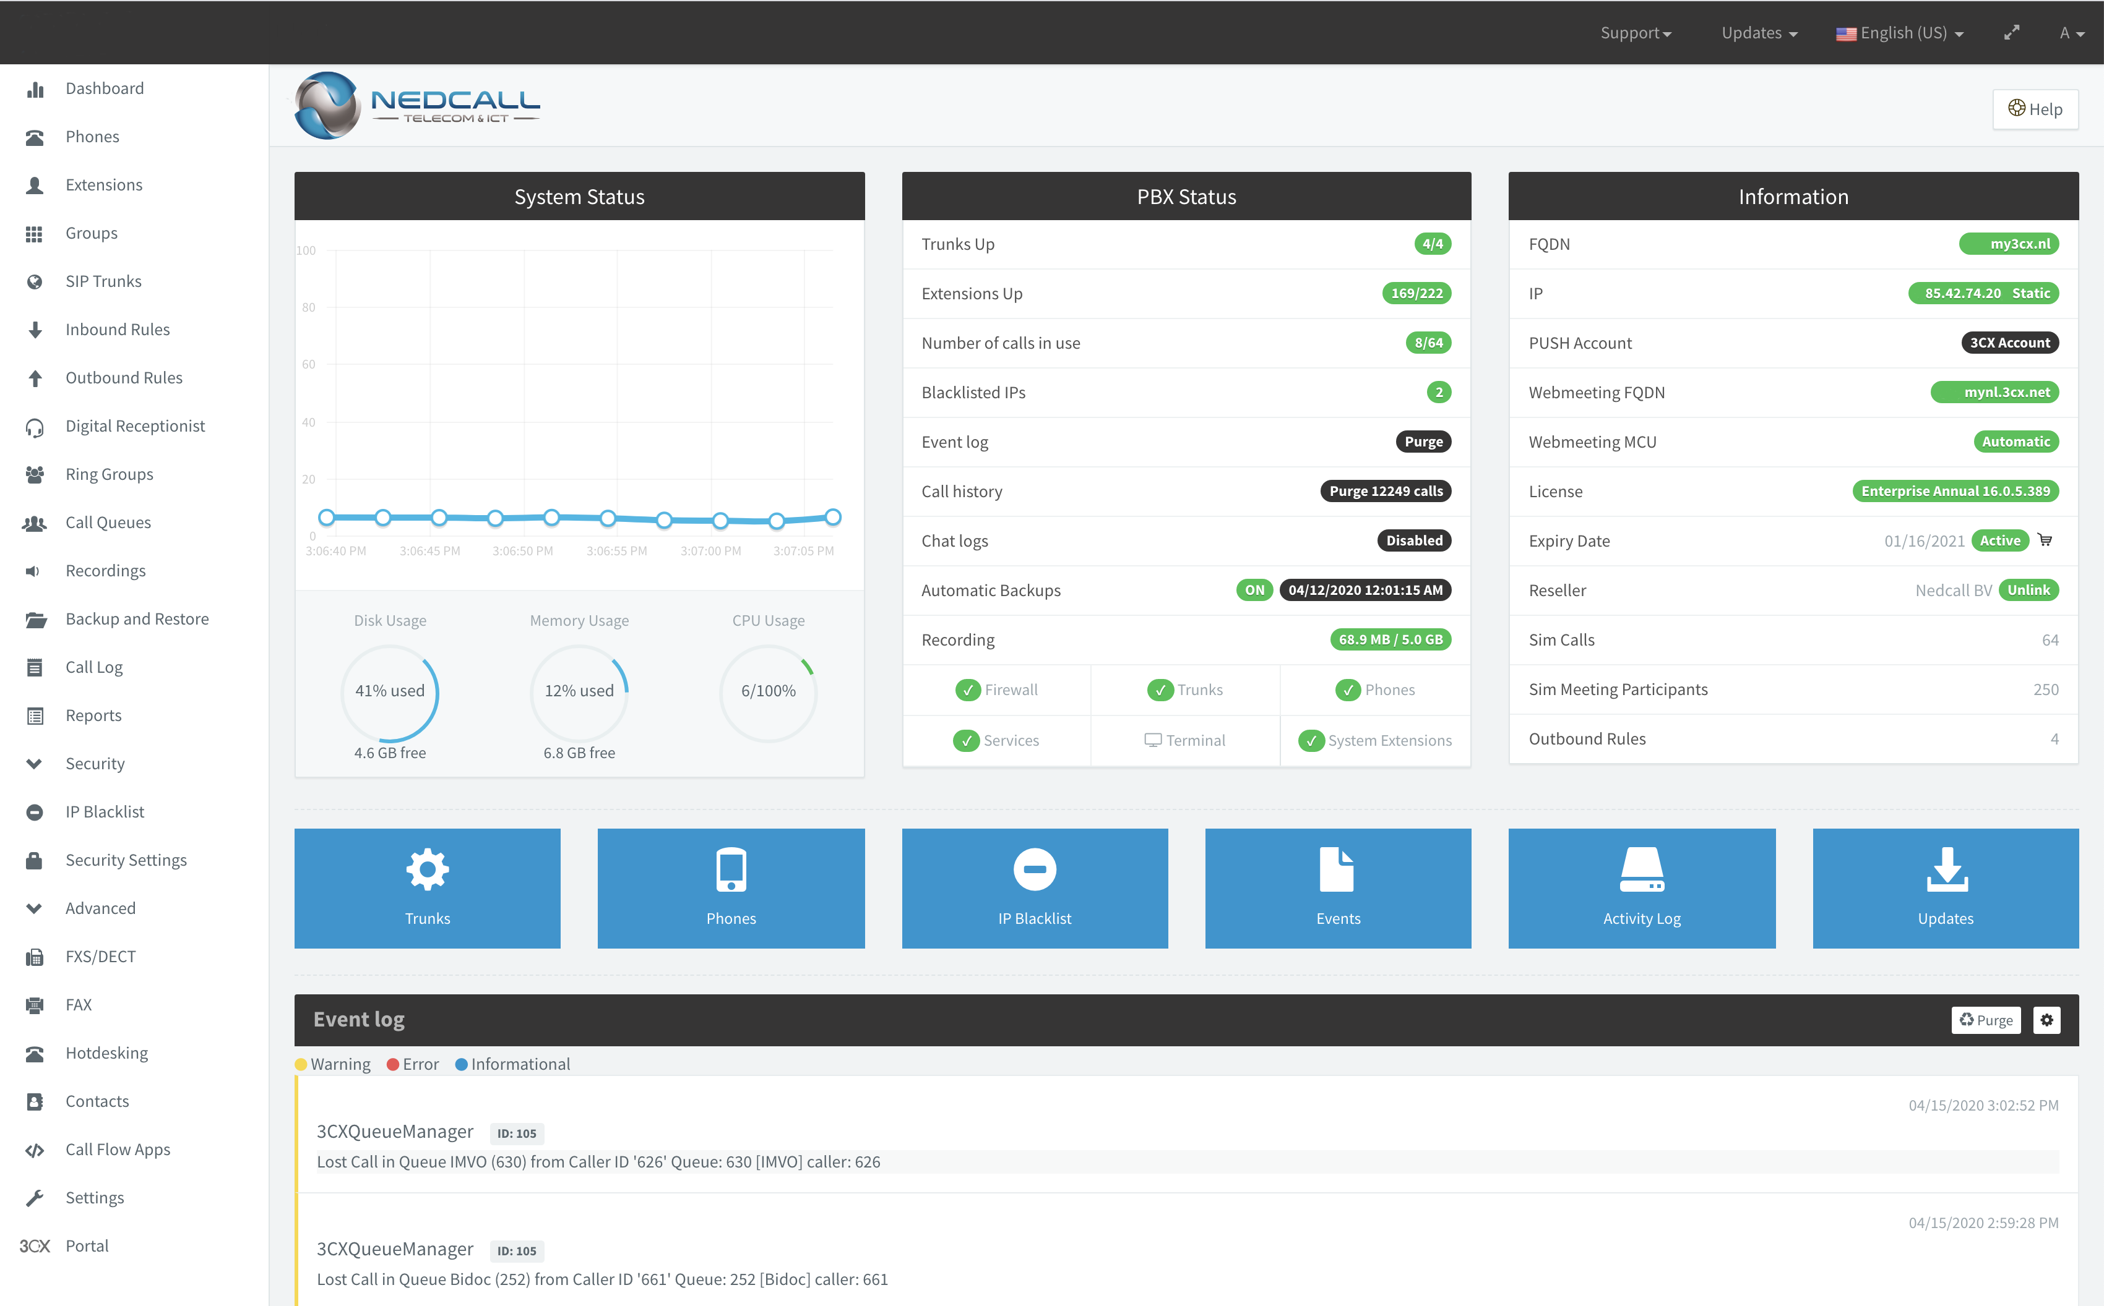Click the Updates download tile
Viewport: 2104px width, 1306px height.
click(x=1945, y=888)
